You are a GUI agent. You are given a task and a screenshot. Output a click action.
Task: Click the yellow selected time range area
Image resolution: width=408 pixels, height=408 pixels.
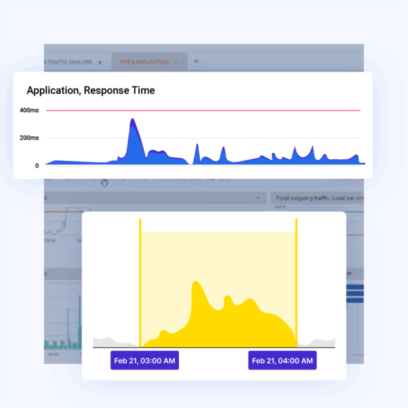pyautogui.click(x=218, y=289)
